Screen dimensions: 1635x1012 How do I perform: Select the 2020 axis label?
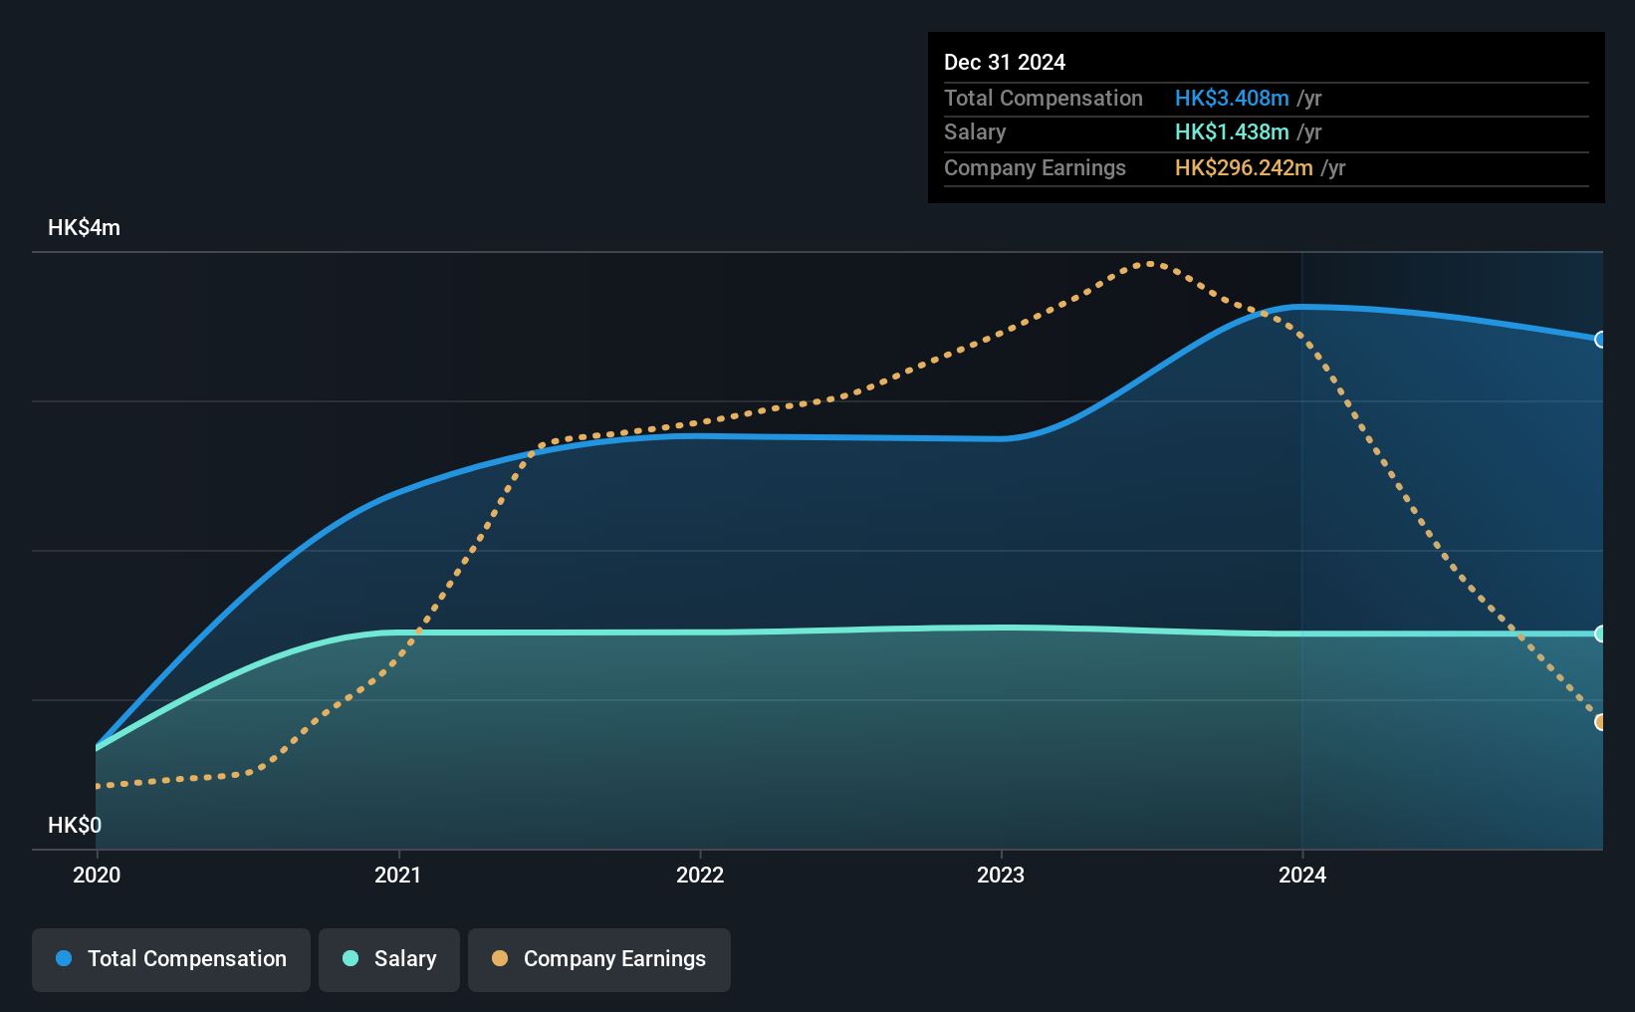(x=97, y=875)
